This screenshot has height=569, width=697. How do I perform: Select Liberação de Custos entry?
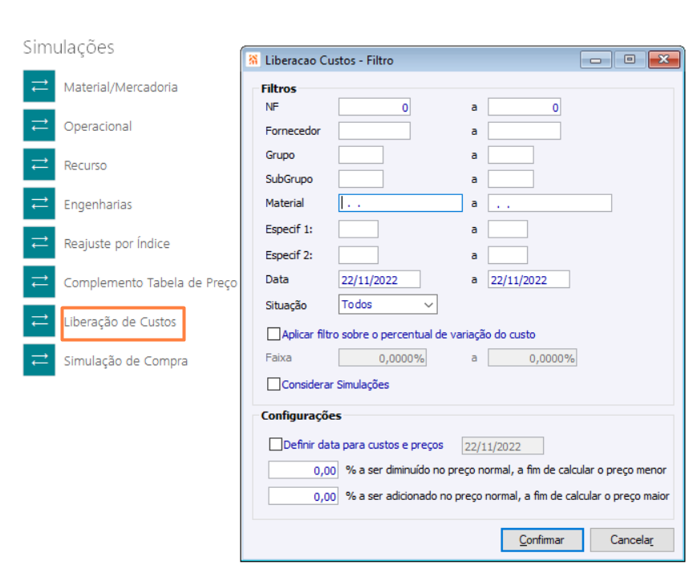pyautogui.click(x=120, y=322)
